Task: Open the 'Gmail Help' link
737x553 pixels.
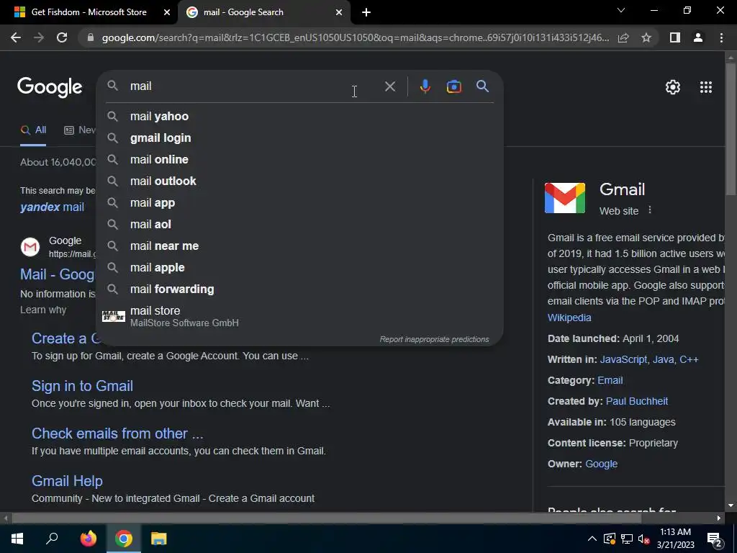Action: coord(67,481)
